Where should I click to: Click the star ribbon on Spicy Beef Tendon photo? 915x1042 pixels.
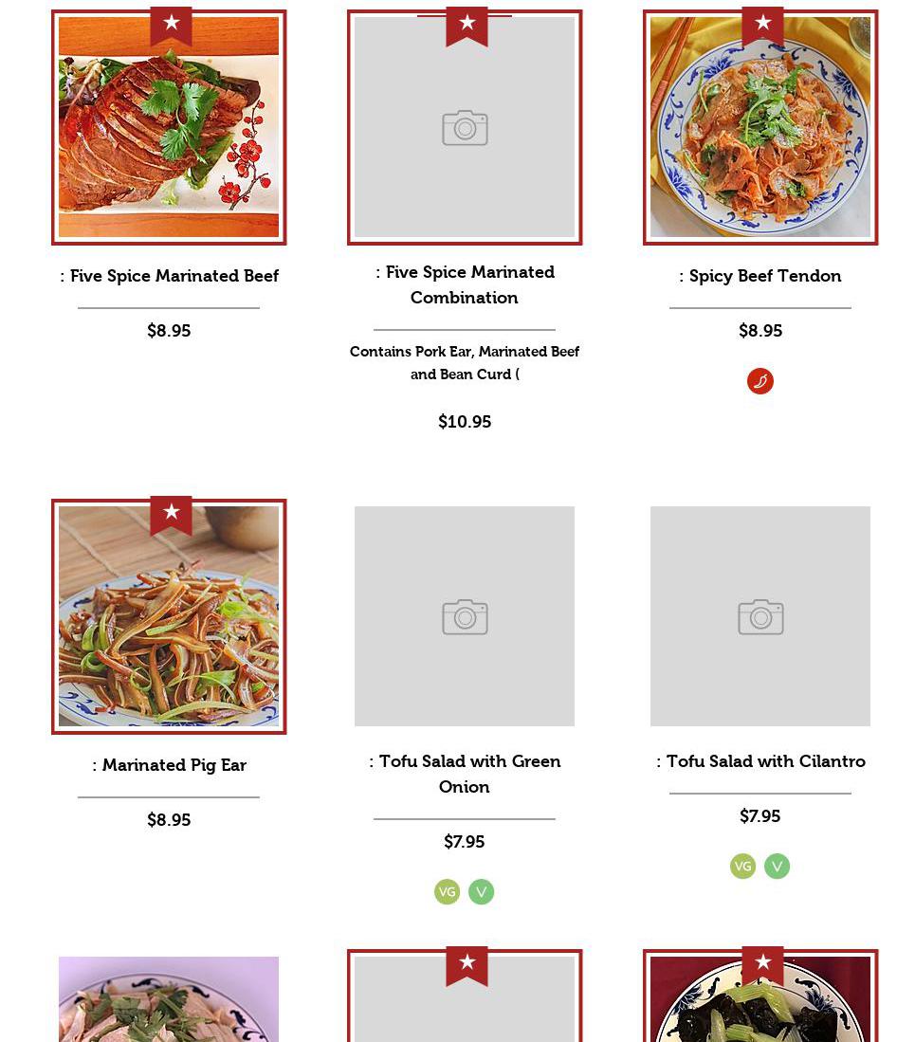763,26
